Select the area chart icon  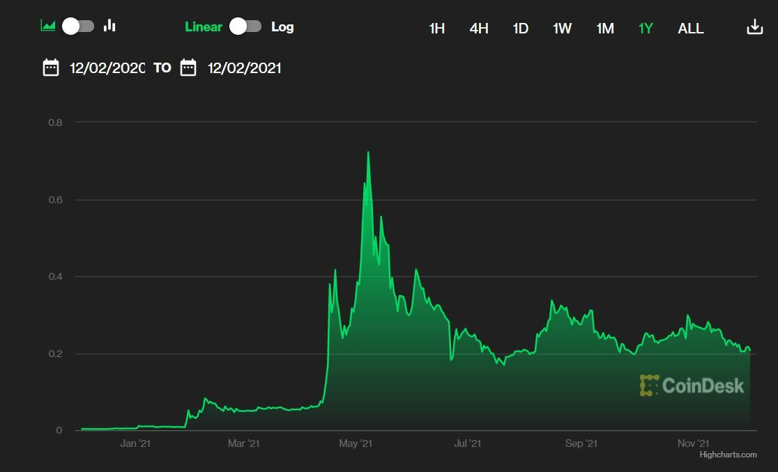pyautogui.click(x=47, y=26)
